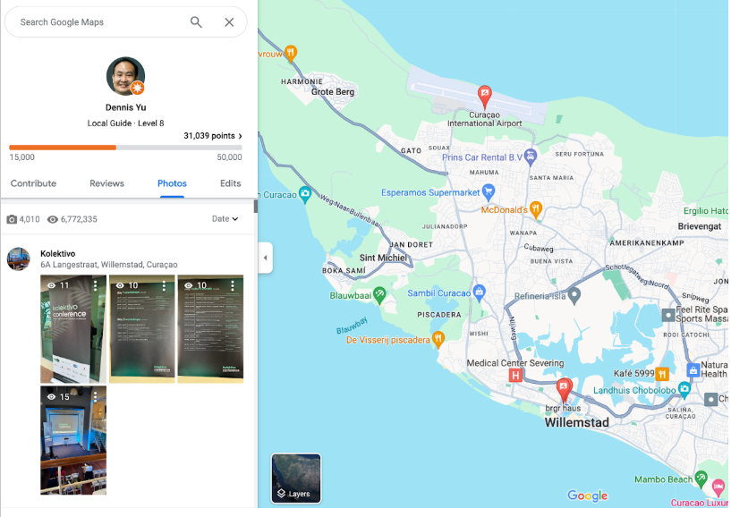731x517 pixels.
Task: Click the red pin at Curaçao International Airport
Action: (x=484, y=97)
